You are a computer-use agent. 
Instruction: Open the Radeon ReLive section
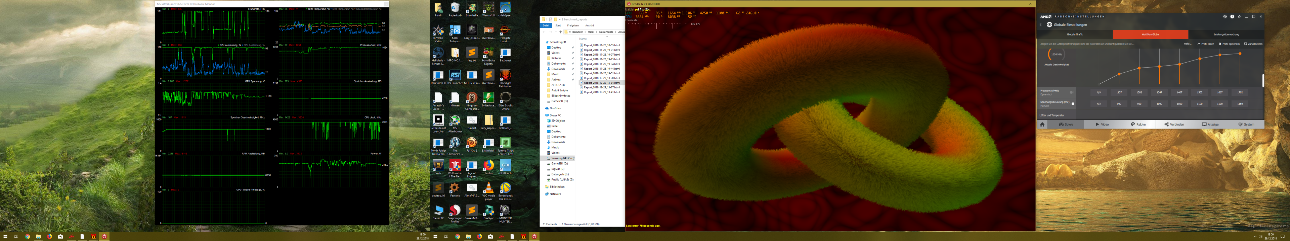tap(1138, 124)
